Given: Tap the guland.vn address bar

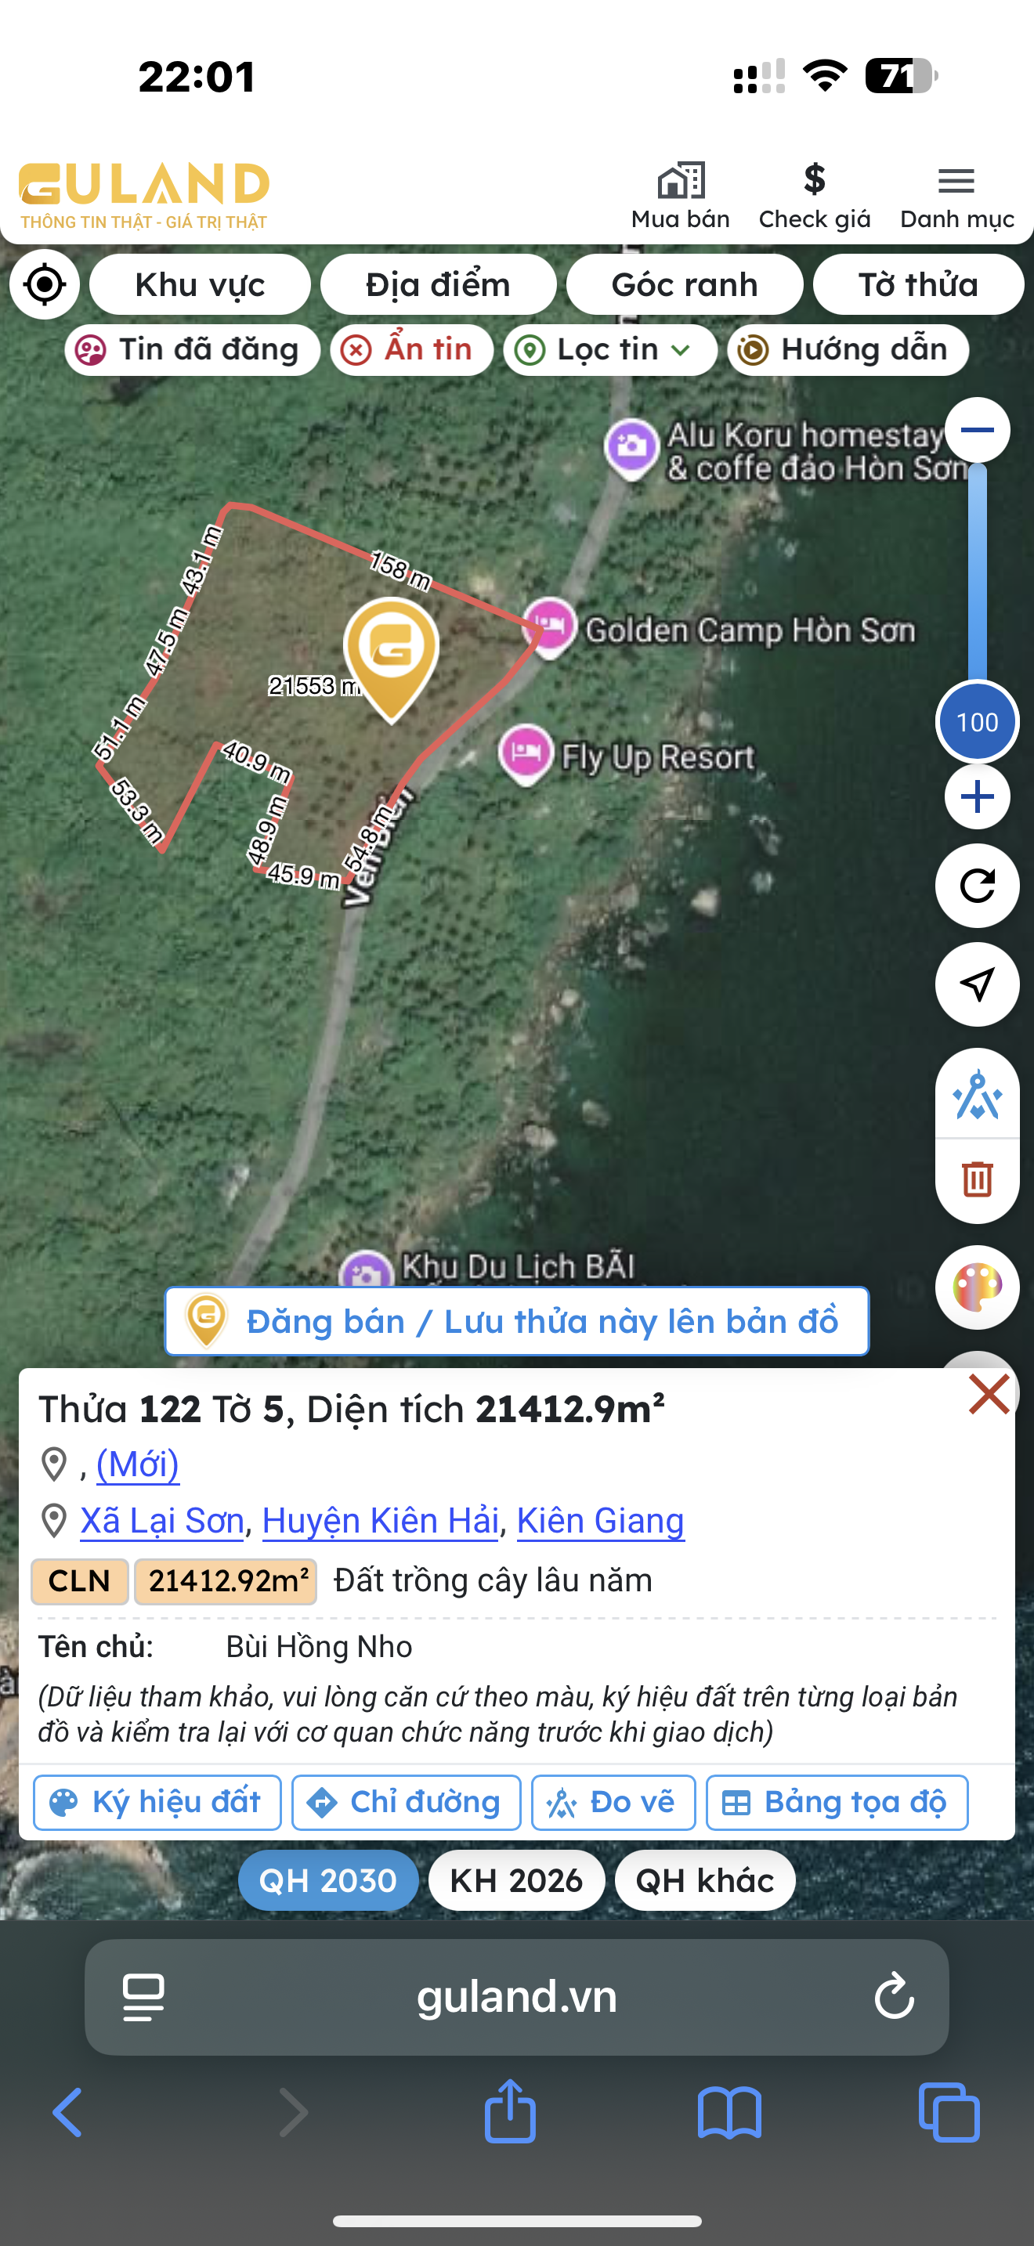Looking at the screenshot, I should (x=517, y=1997).
